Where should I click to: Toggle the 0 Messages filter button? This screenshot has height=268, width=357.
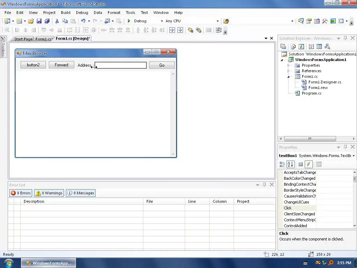pos(81,193)
